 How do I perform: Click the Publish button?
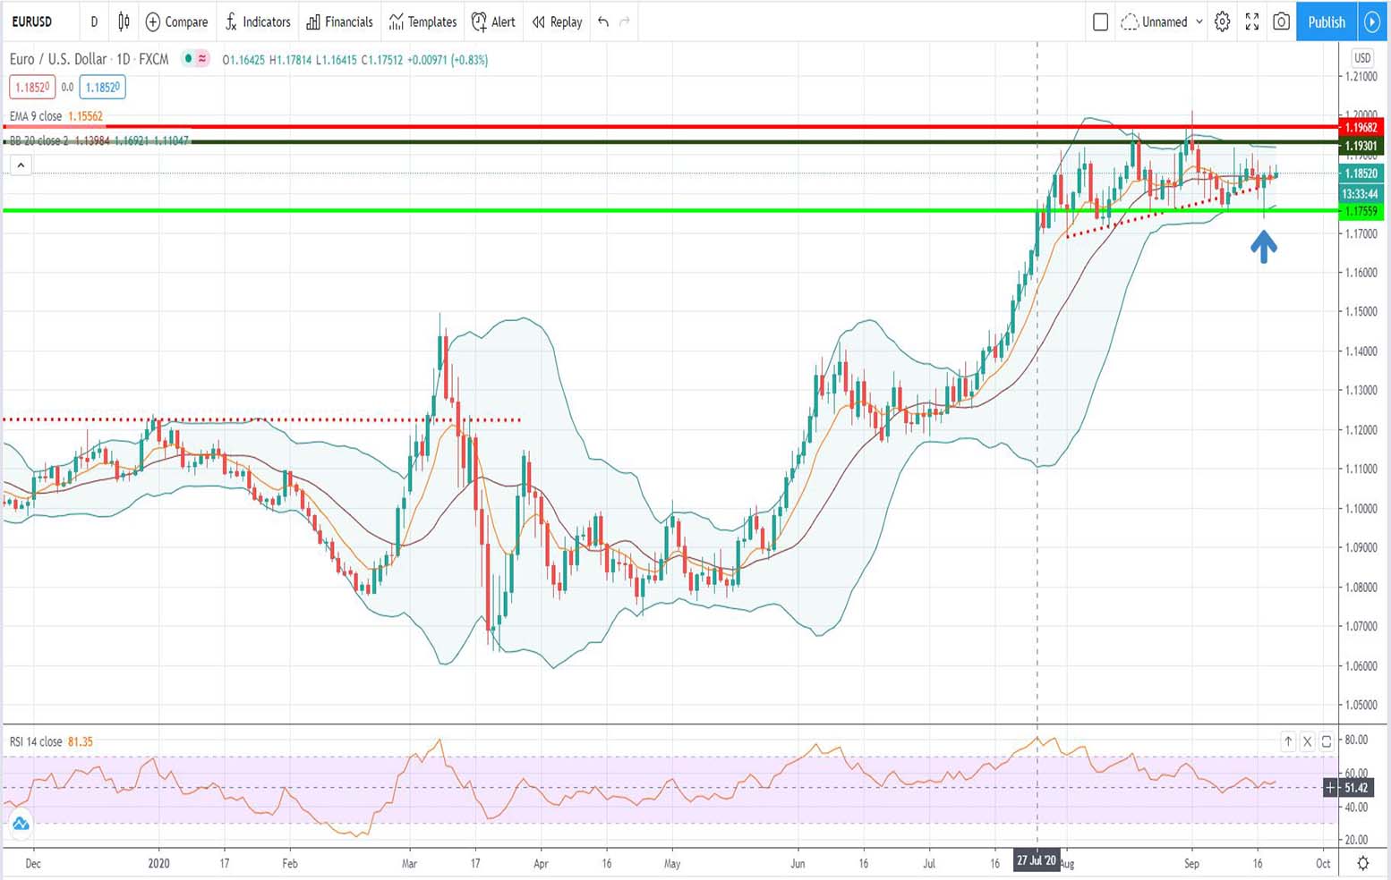pos(1326,21)
